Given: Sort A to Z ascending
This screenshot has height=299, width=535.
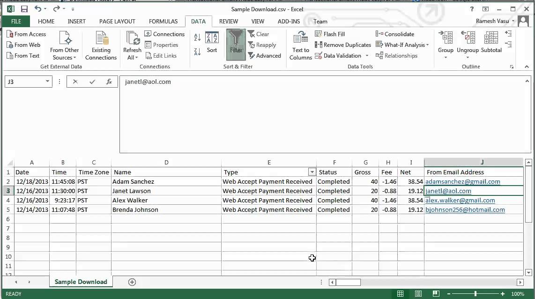Looking at the screenshot, I should (197, 37).
